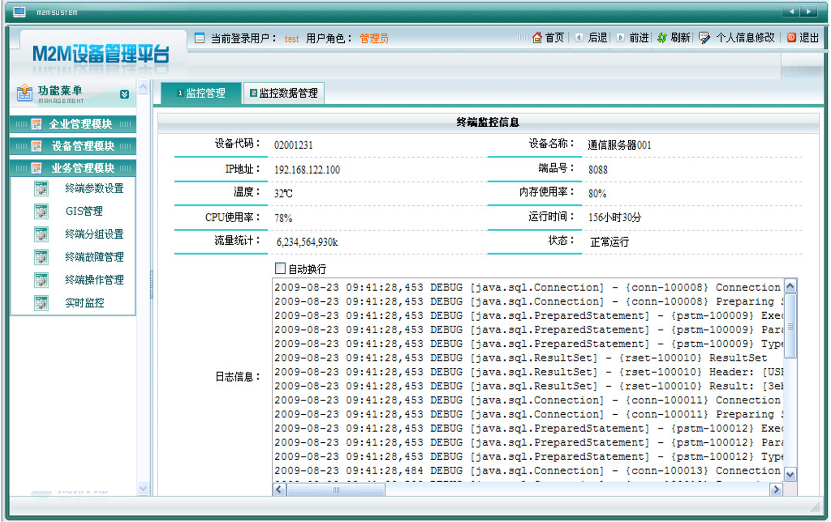Click the icon on 企业管理模块 header
This screenshot has height=522, width=831.
point(36,124)
